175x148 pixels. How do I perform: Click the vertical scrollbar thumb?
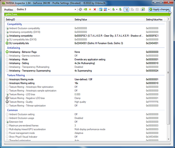click(168, 73)
